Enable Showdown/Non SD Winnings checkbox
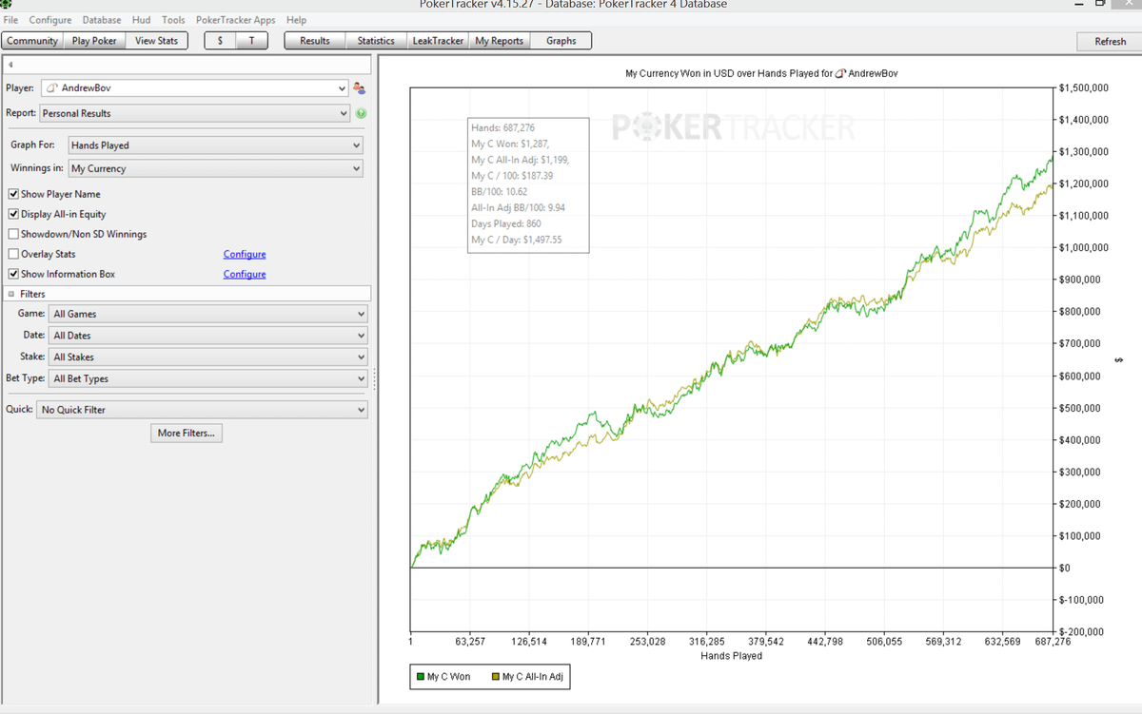 coord(13,234)
